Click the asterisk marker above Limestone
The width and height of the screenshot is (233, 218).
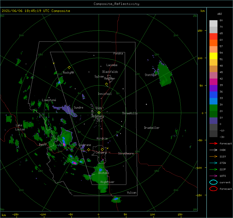point(49,98)
